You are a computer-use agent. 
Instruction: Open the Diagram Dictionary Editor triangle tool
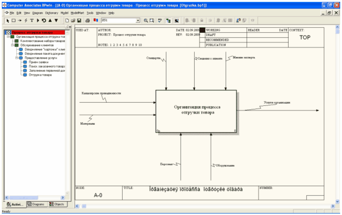(x=38, y=21)
